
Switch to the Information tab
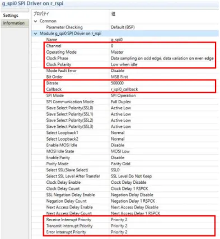click(x=14, y=23)
